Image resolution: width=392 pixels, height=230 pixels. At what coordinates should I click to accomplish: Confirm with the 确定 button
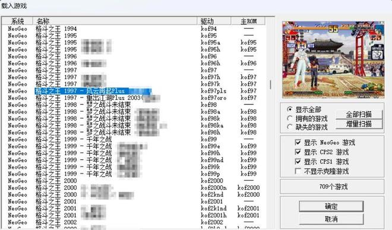point(331,206)
